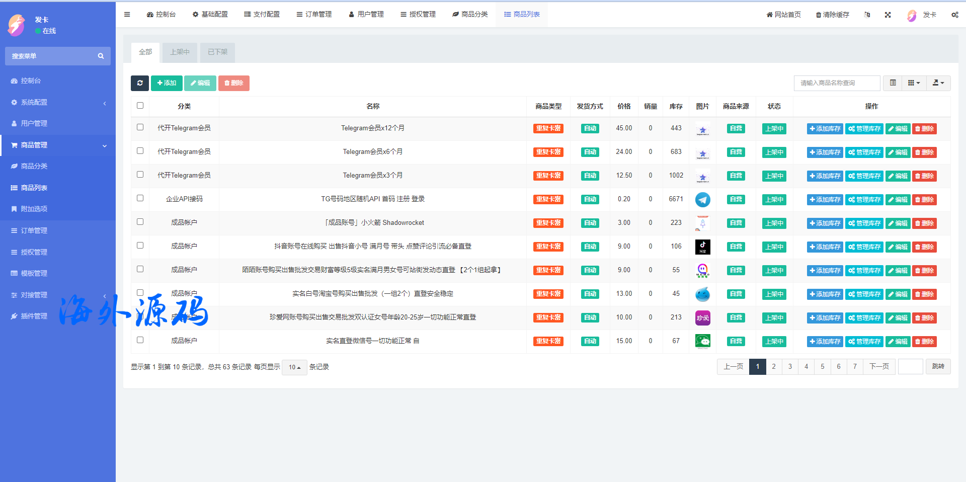This screenshot has width=966, height=482.
Task: Switch to the 上架中 tab
Action: [x=180, y=52]
